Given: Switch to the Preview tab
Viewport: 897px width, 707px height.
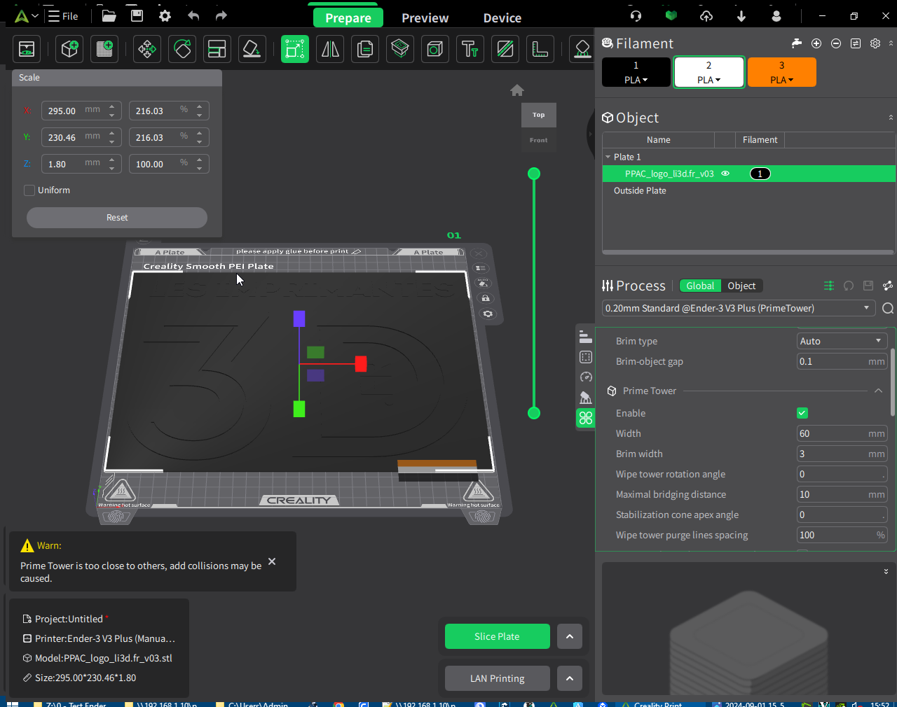Looking at the screenshot, I should click(x=425, y=18).
